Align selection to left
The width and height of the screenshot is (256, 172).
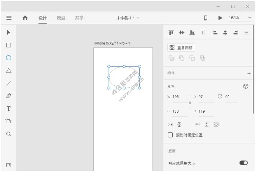pyautogui.click(x=215, y=33)
